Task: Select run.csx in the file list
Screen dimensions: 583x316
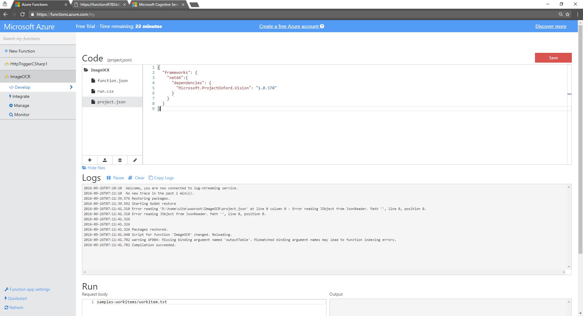Action: (105, 91)
